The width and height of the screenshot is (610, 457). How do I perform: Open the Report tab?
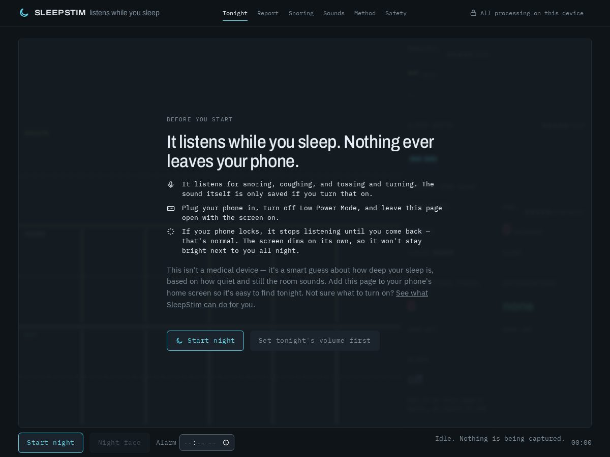click(268, 13)
